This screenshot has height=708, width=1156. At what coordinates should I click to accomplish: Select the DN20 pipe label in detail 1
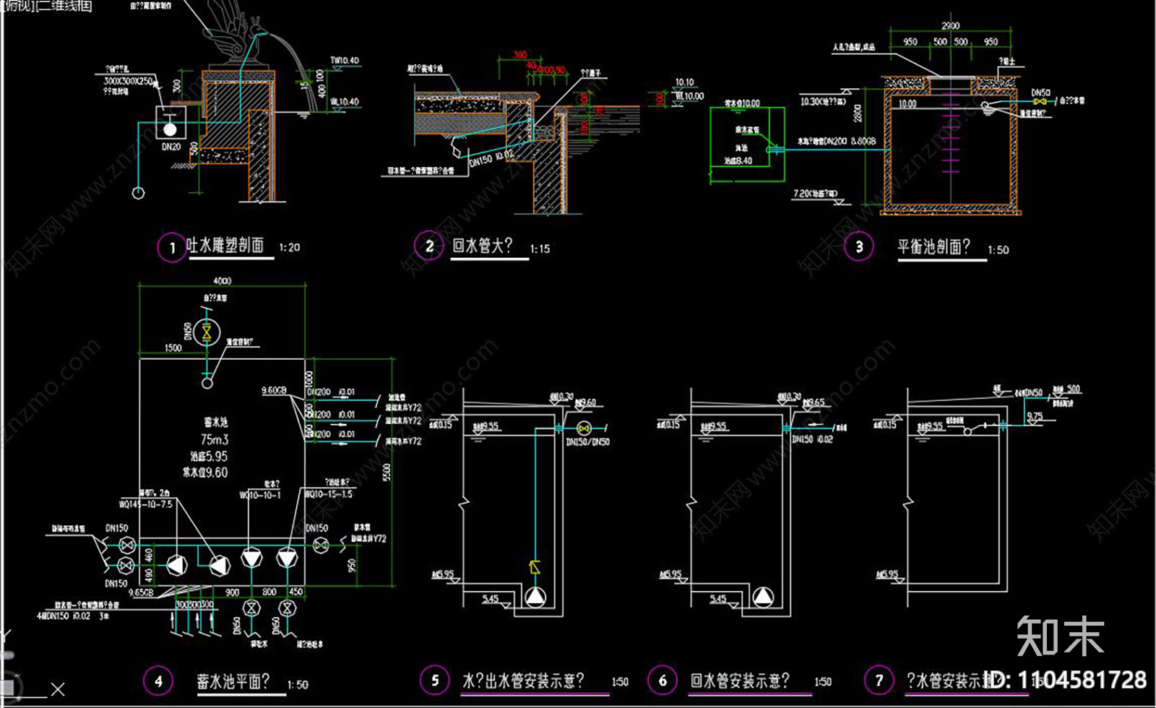point(171,147)
